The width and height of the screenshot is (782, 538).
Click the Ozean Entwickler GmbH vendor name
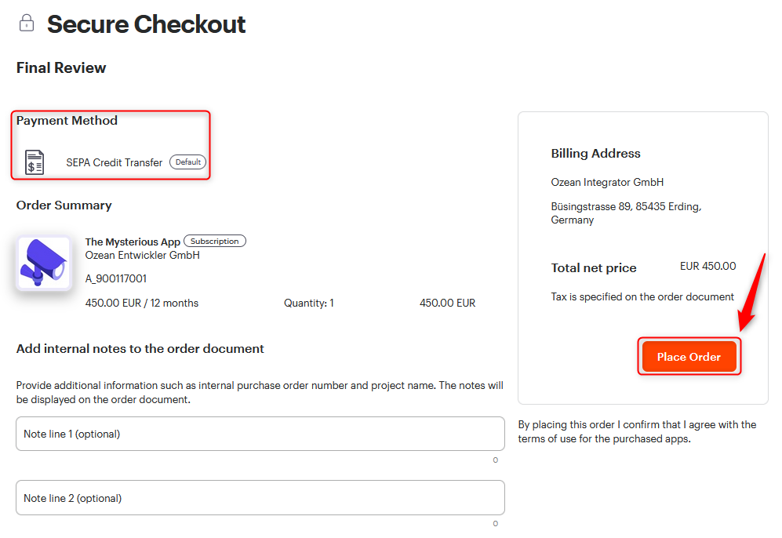pos(143,256)
